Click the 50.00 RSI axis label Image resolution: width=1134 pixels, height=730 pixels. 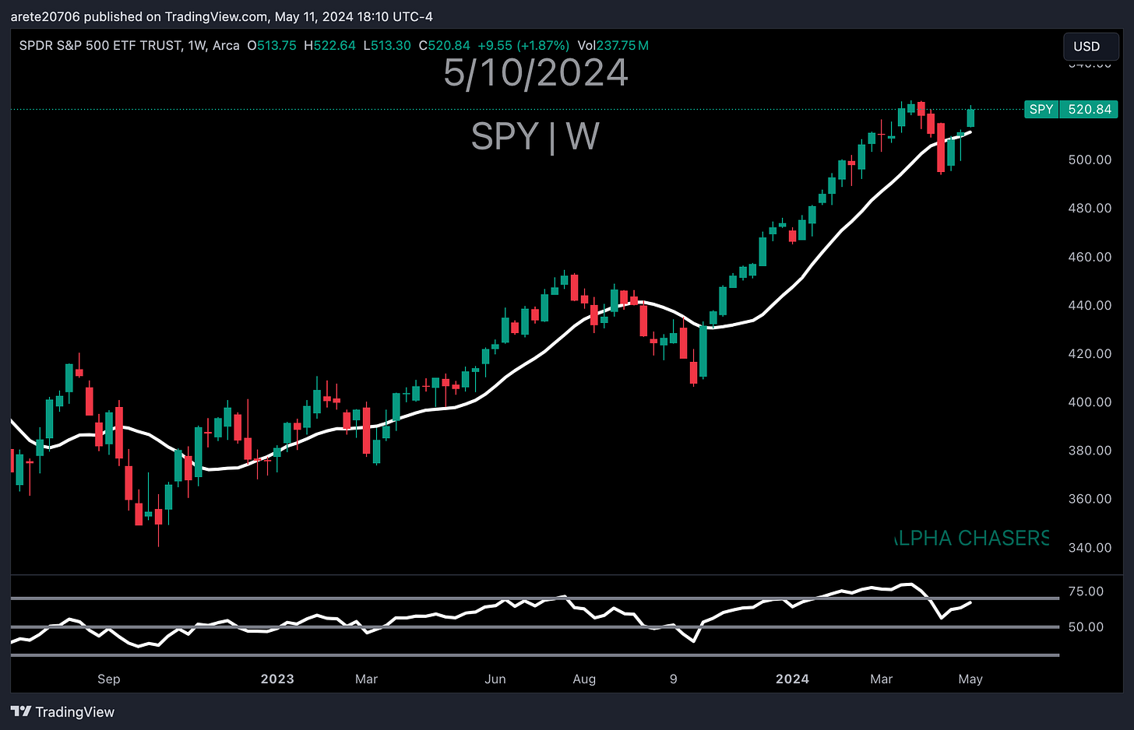point(1086,626)
